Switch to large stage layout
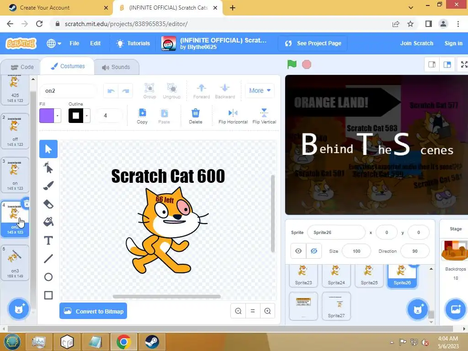 click(x=447, y=64)
